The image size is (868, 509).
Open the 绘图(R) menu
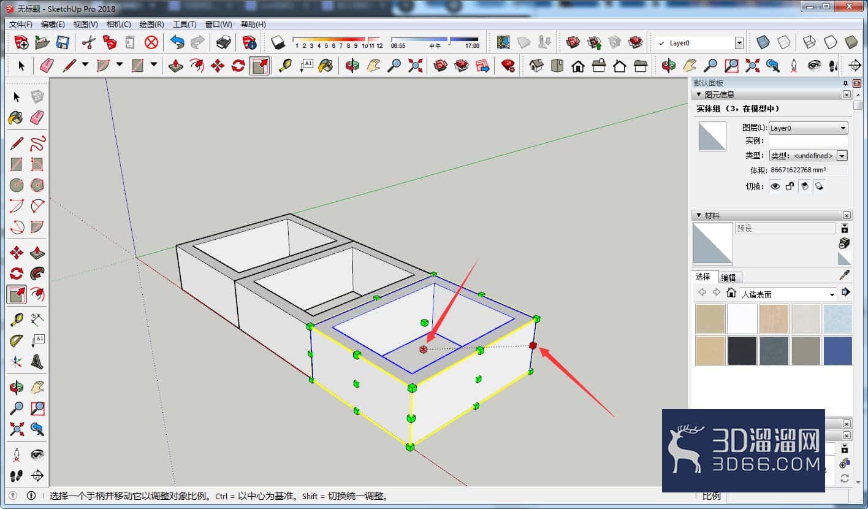[x=152, y=25]
